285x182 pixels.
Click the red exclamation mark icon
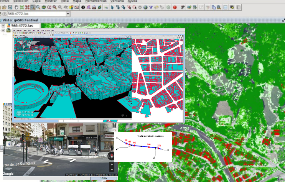click(x=175, y=7)
